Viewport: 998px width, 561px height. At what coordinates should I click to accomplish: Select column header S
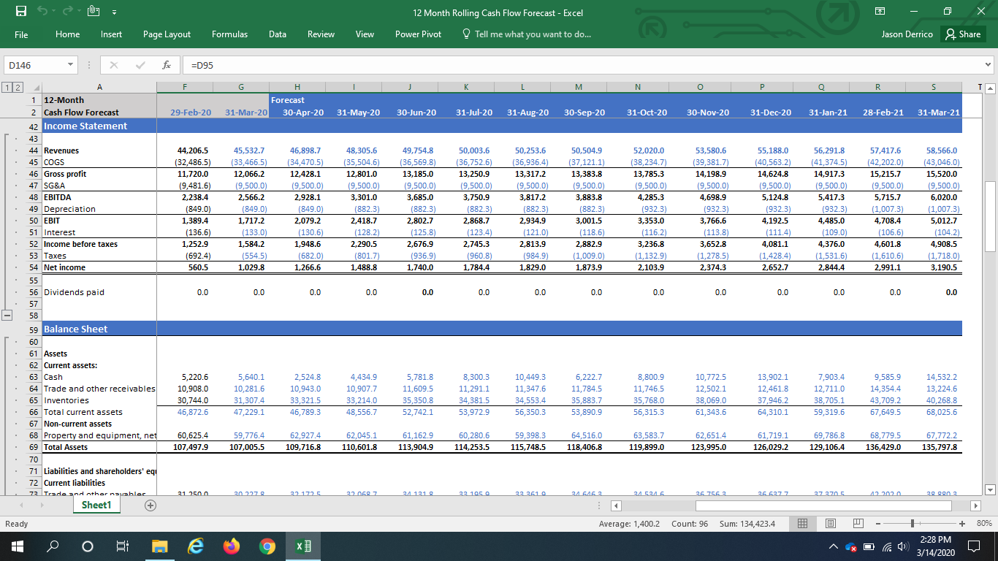coord(933,88)
